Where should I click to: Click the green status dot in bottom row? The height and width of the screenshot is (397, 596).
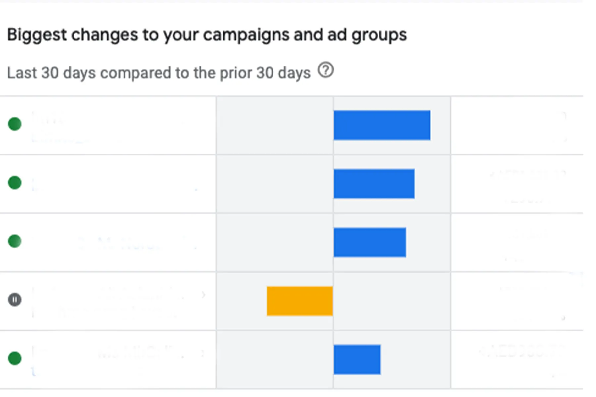pos(15,358)
